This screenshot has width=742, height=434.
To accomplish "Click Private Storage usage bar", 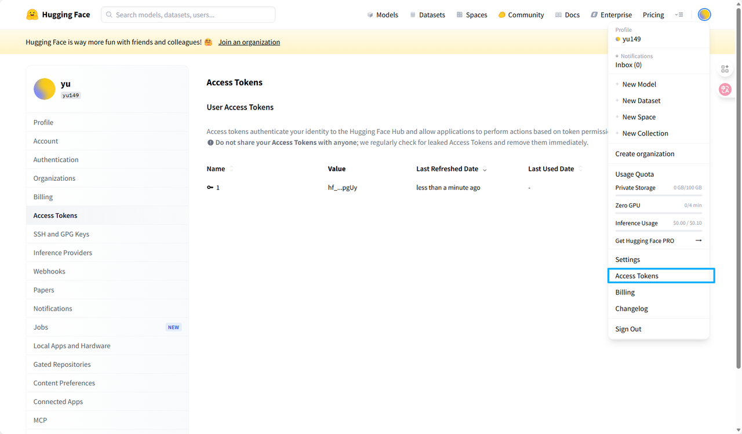I will [659, 195].
